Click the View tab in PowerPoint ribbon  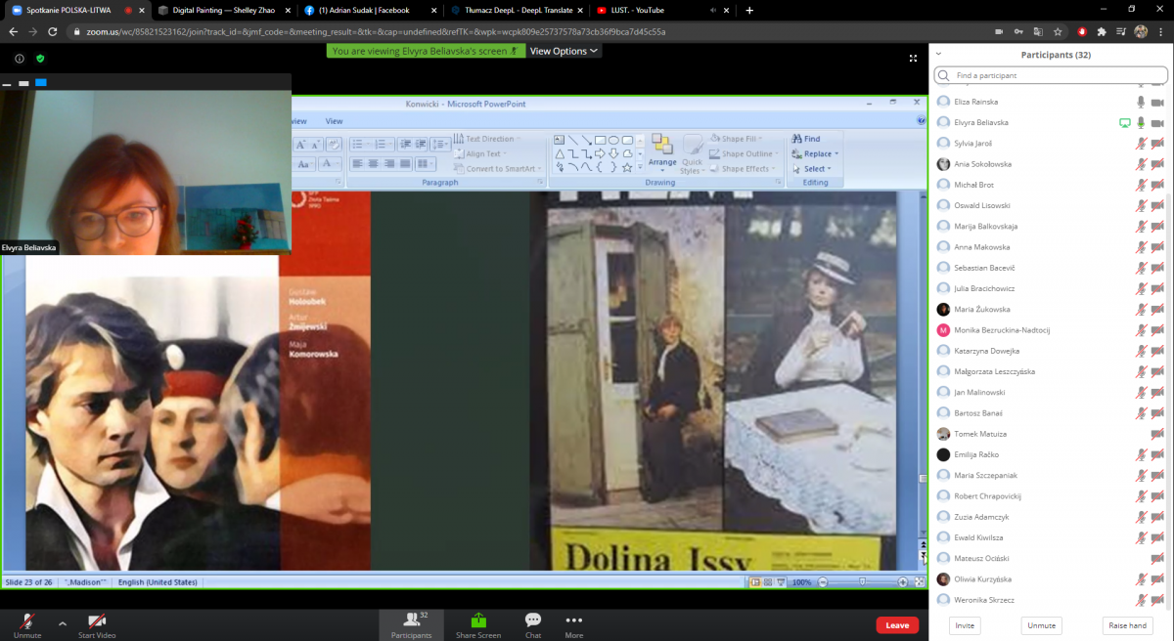coord(334,121)
